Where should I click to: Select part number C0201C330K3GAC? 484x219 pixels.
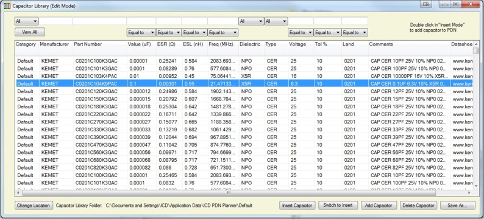[96, 130]
